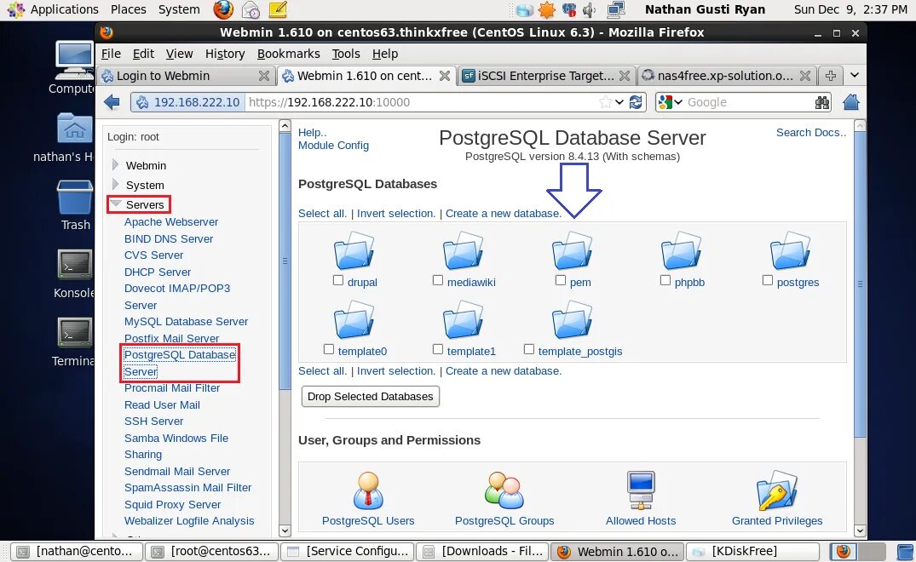Open the drupal database folder icon

354,250
